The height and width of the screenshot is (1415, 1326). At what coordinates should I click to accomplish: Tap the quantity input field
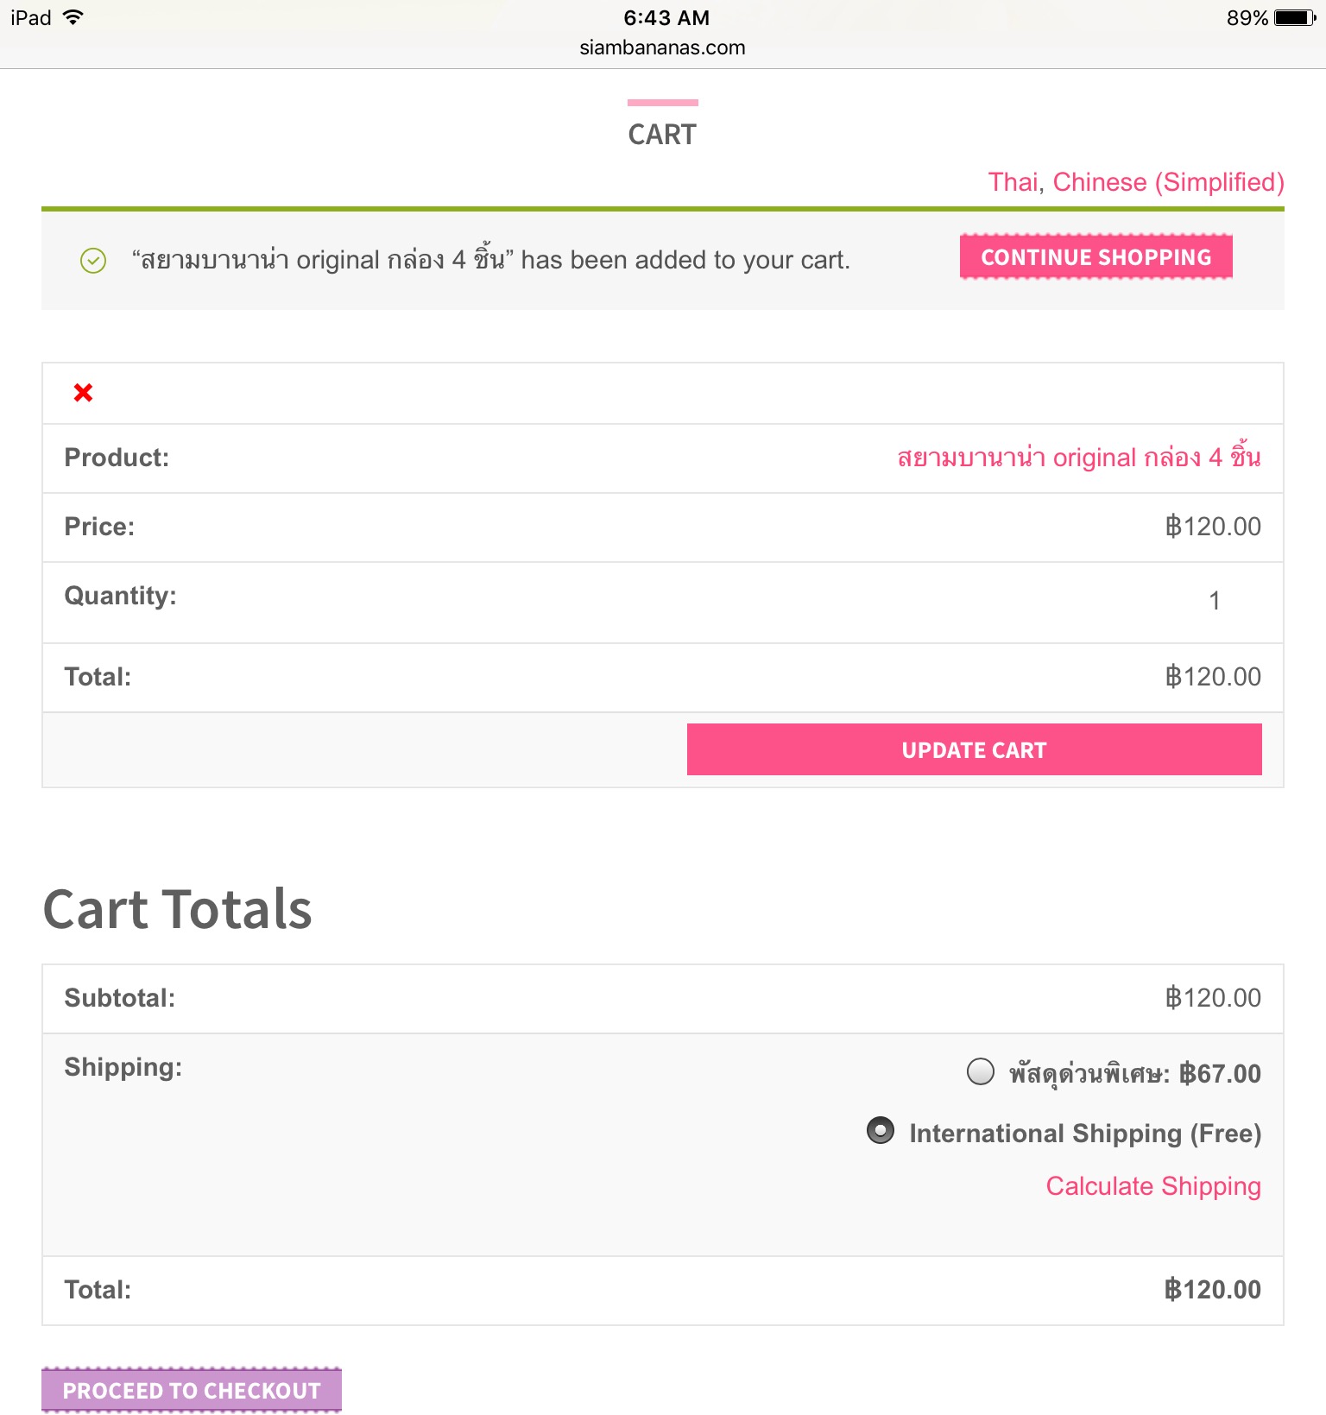click(1214, 601)
